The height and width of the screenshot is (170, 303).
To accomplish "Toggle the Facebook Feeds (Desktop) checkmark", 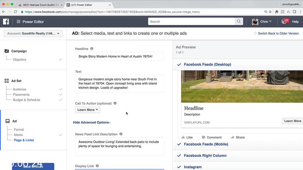I will pos(179,65).
